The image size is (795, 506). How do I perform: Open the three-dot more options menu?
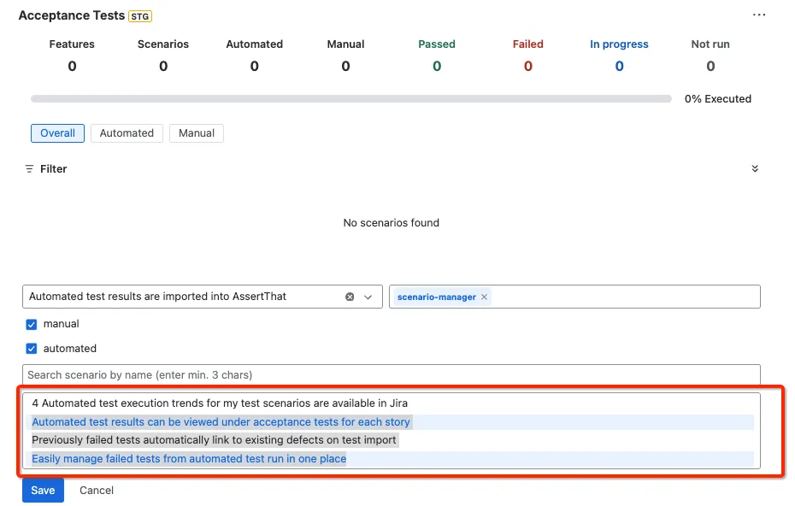[758, 15]
